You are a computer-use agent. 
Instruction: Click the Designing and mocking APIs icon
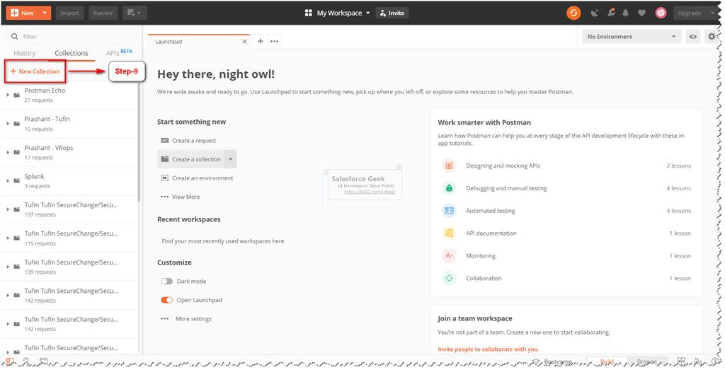point(449,166)
